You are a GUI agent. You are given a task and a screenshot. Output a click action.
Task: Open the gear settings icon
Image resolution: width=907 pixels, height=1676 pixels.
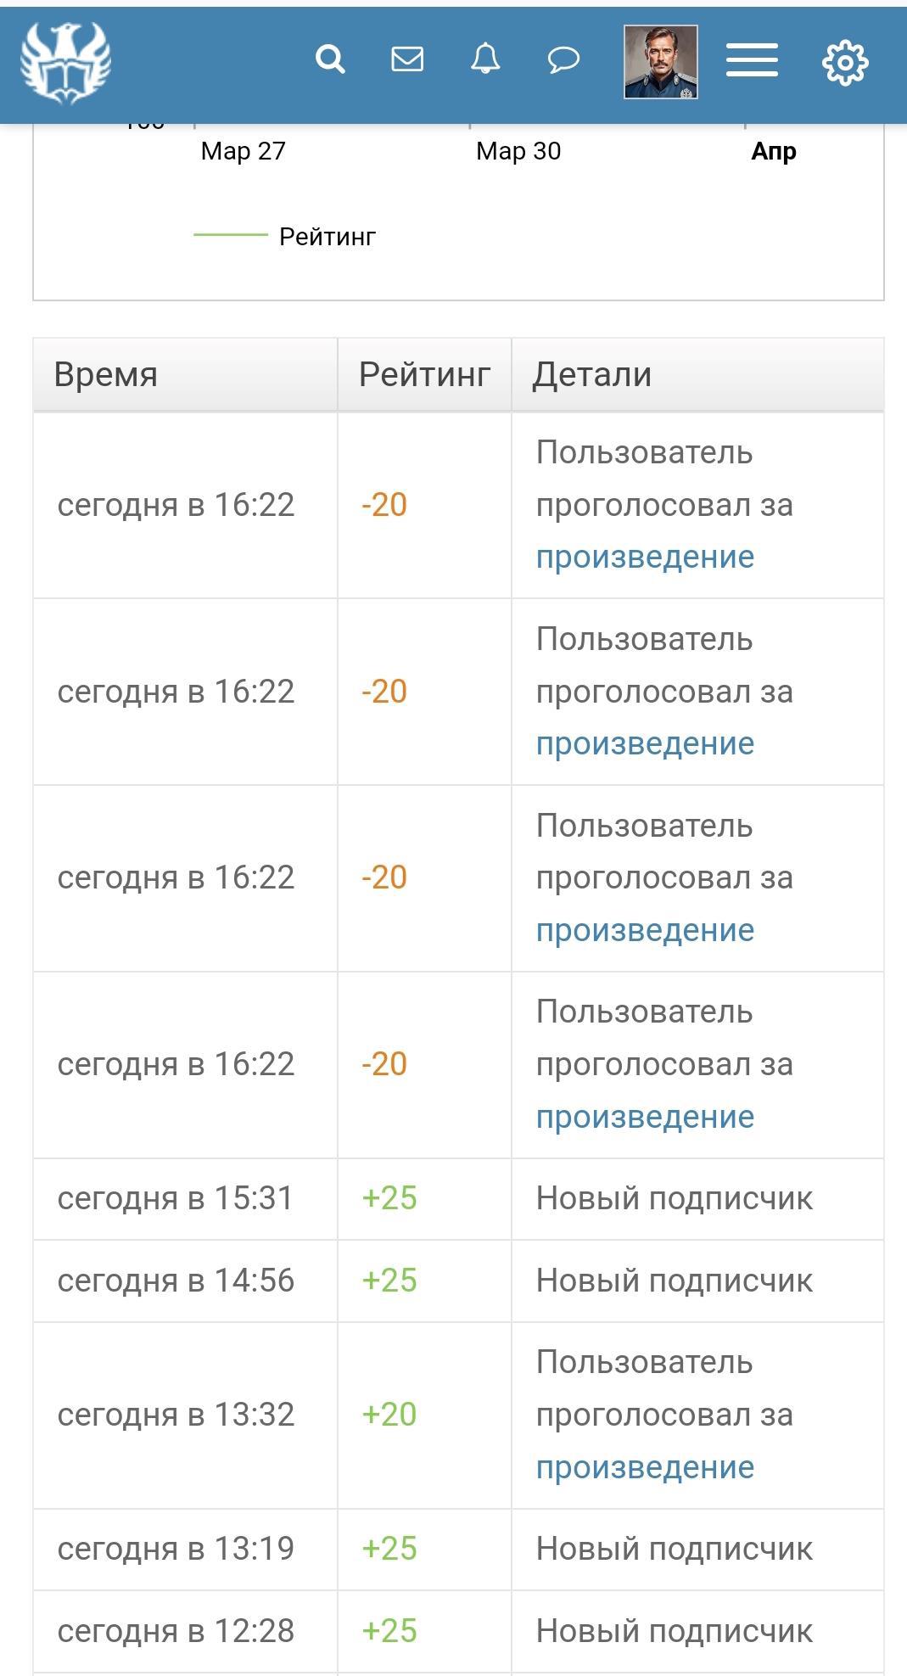845,62
